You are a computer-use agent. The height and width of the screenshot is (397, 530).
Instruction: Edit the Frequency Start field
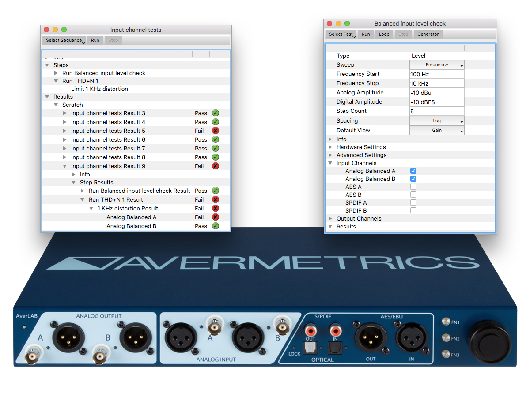click(437, 74)
